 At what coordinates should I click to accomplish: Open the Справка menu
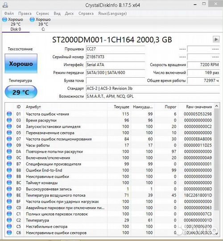[x=86, y=13]
